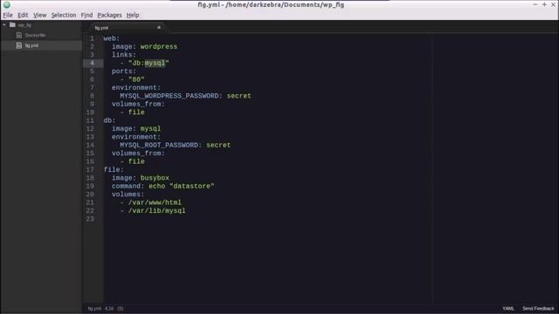The height and width of the screenshot is (314, 559).
Task: Open the Help menu
Action: point(133,15)
